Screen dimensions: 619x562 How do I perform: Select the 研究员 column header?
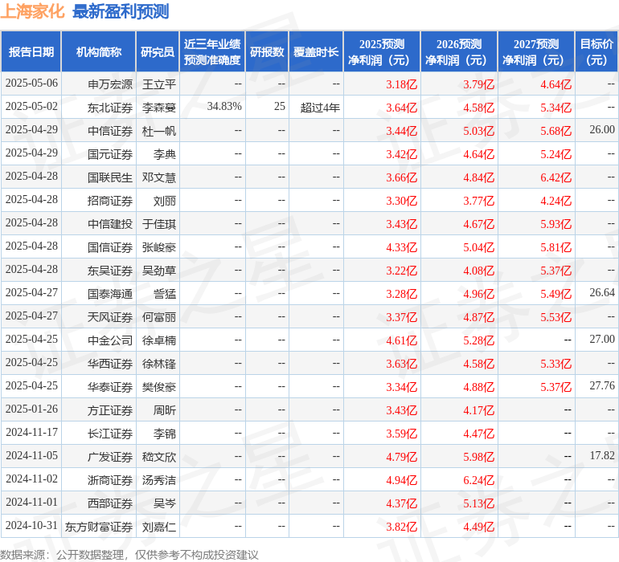tap(158, 52)
